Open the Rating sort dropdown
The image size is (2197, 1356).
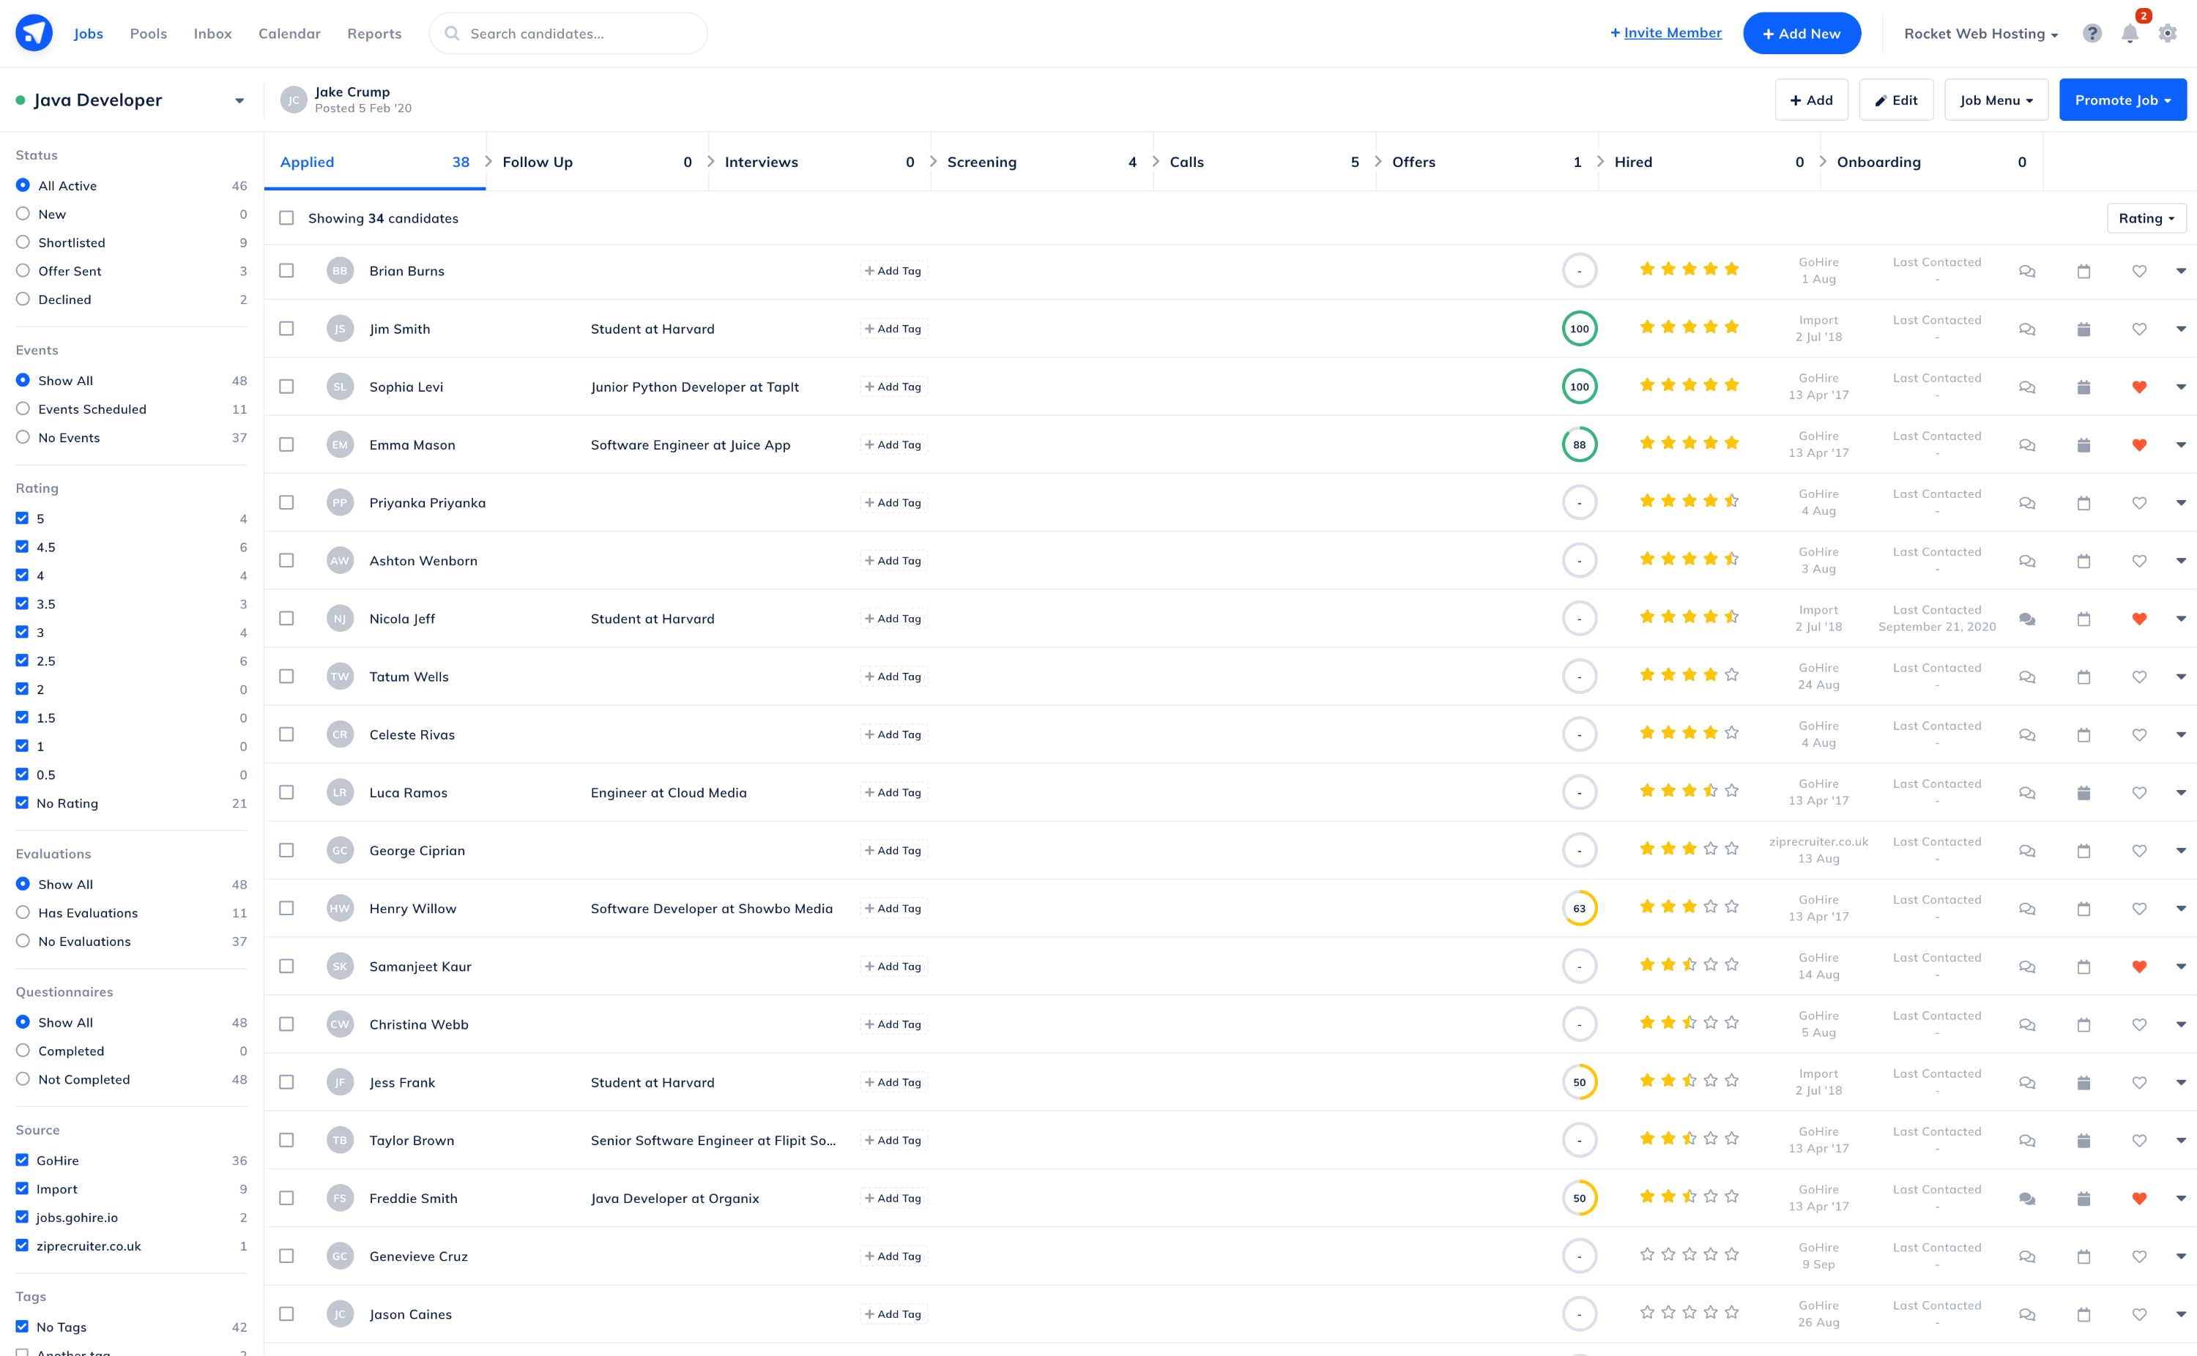click(x=2146, y=218)
